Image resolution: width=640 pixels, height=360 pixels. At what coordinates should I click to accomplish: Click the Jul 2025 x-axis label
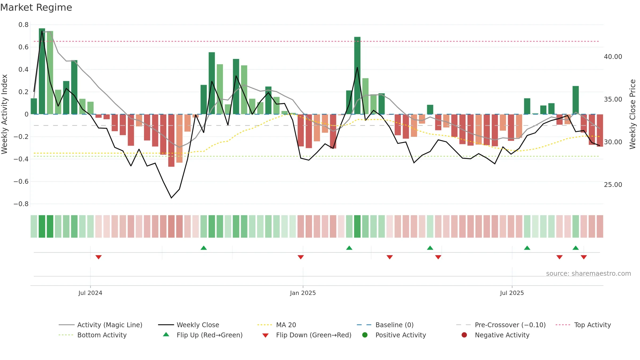coord(512,293)
